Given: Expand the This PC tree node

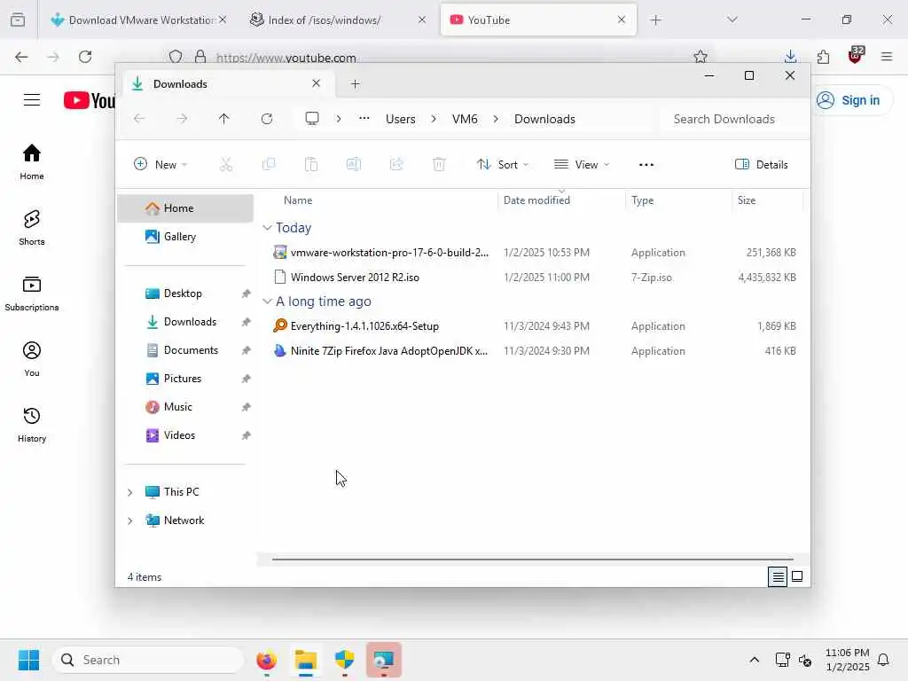Looking at the screenshot, I should (x=130, y=492).
